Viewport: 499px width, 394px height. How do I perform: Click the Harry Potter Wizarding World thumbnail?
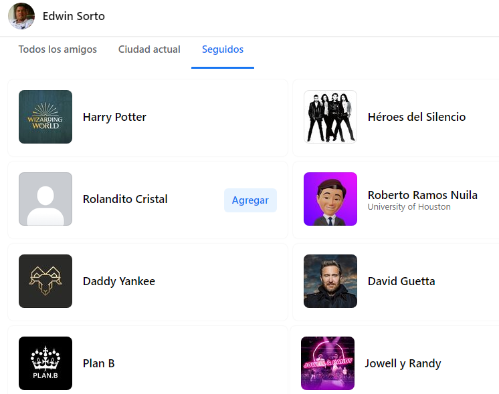45,117
